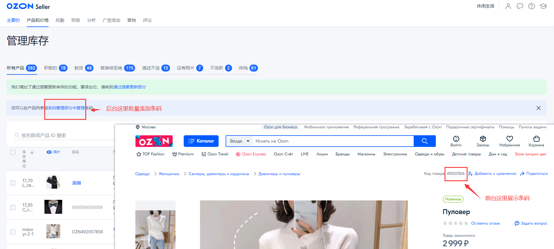This screenshot has width=554, height=249.
Task: Open Ozon Travel airplane link
Action: 215,154
